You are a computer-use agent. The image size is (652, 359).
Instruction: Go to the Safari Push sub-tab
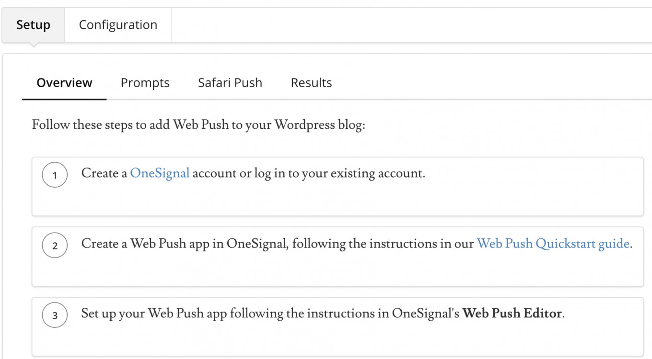[230, 83]
